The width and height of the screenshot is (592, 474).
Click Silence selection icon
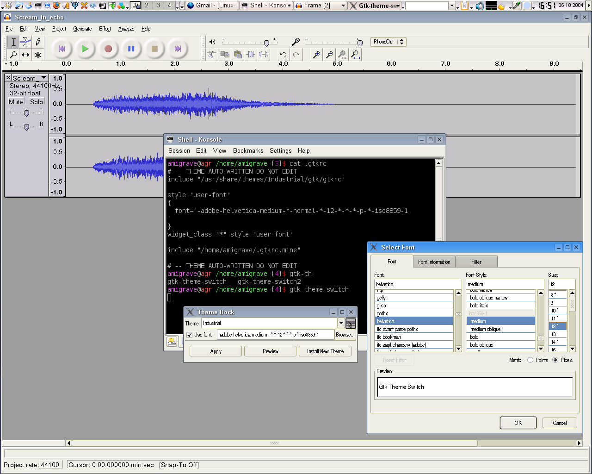point(264,55)
